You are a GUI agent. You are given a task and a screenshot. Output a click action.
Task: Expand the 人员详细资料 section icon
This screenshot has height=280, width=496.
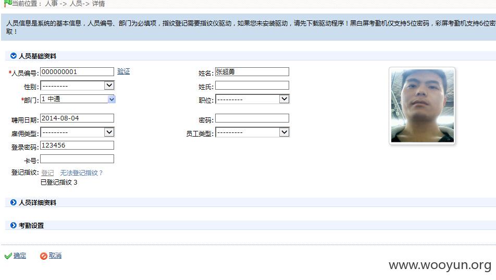click(14, 202)
